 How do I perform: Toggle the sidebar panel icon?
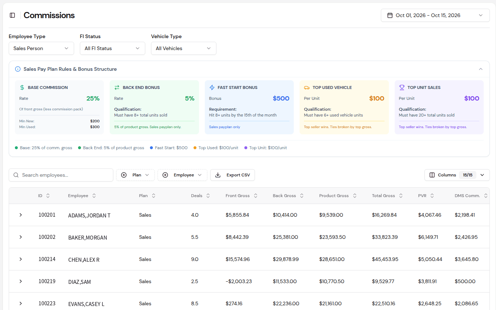click(x=12, y=15)
